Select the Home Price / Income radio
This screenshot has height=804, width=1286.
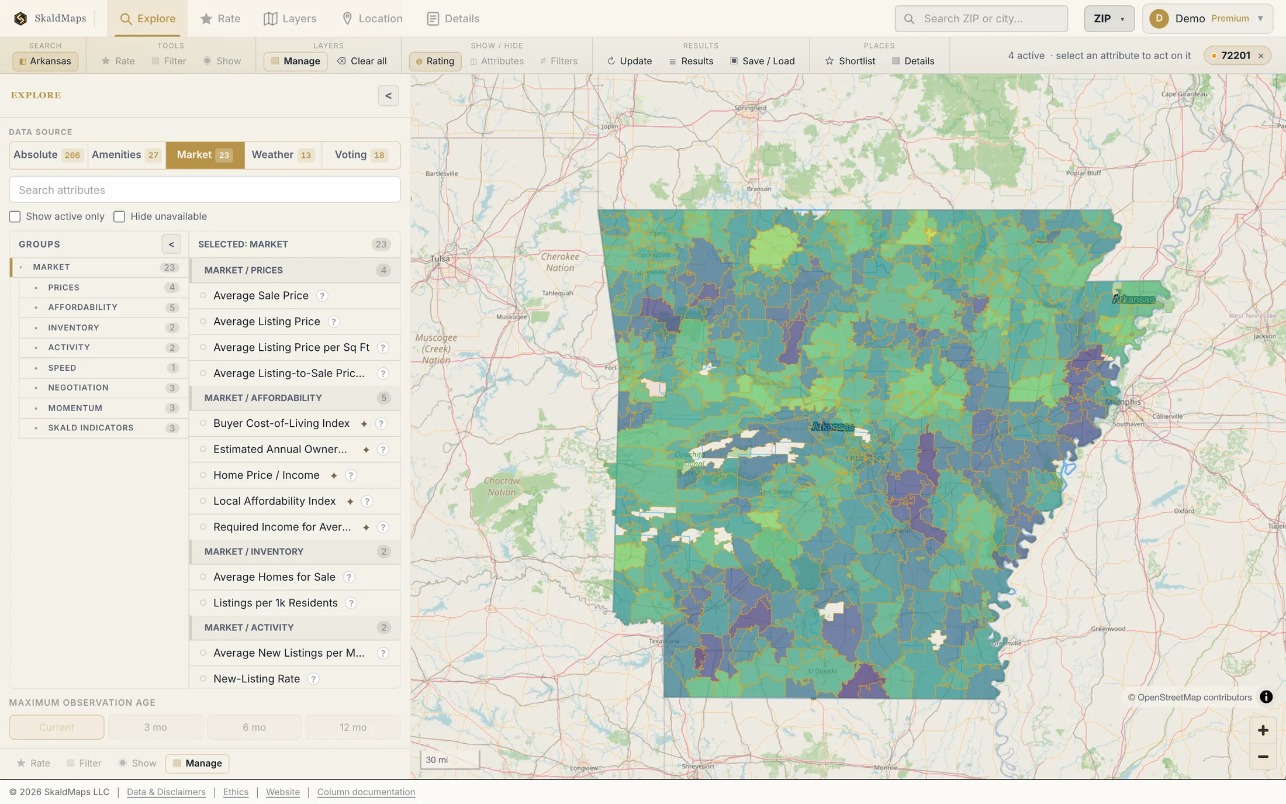coord(203,475)
